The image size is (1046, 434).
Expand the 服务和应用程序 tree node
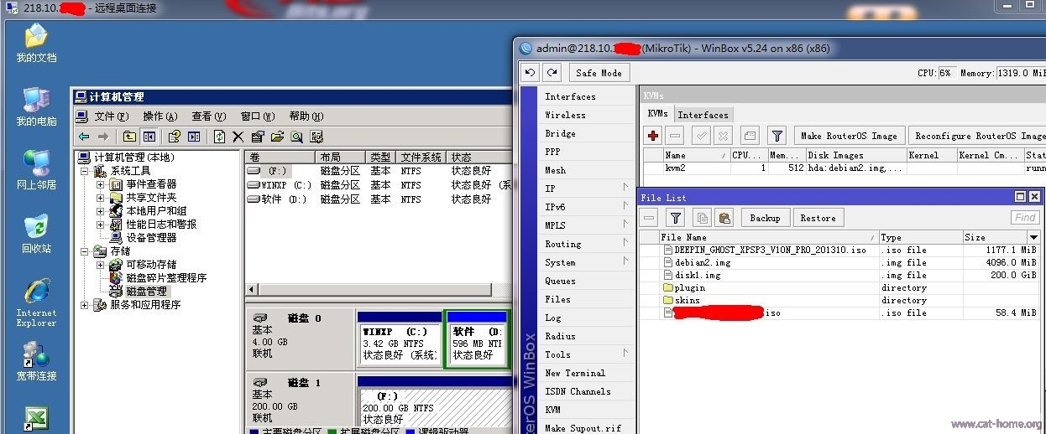[x=85, y=305]
